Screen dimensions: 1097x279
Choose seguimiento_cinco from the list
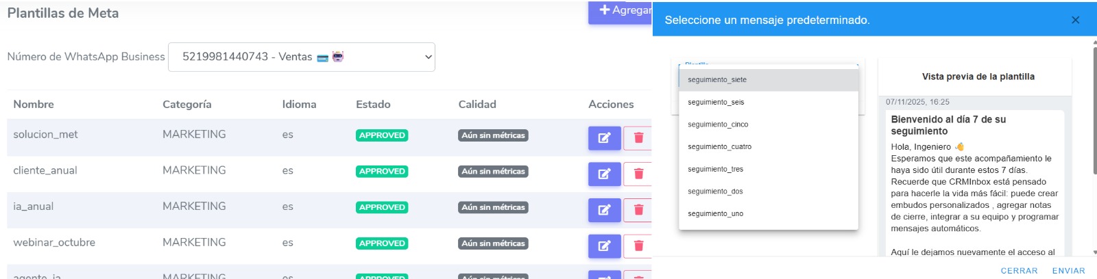point(769,124)
